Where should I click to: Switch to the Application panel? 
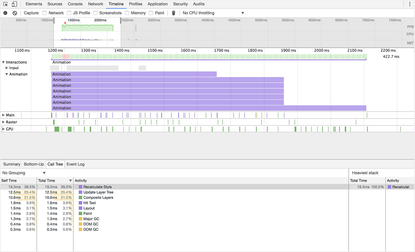click(158, 4)
